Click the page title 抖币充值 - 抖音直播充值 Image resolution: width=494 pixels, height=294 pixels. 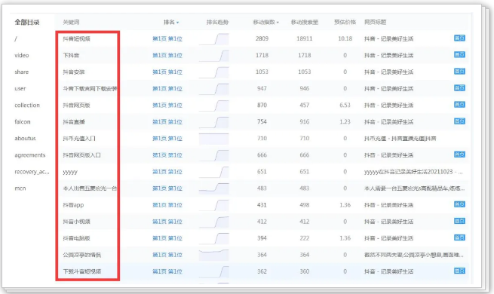[400, 139]
